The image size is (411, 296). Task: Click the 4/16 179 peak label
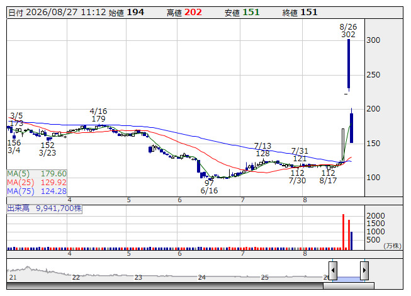click(99, 115)
